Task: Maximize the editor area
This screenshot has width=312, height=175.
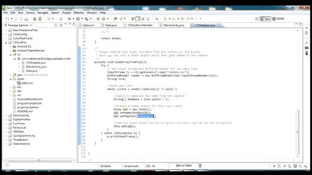Action: [300, 24]
